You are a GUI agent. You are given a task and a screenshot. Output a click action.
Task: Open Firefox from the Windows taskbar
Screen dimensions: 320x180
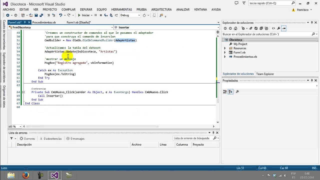pos(25,175)
